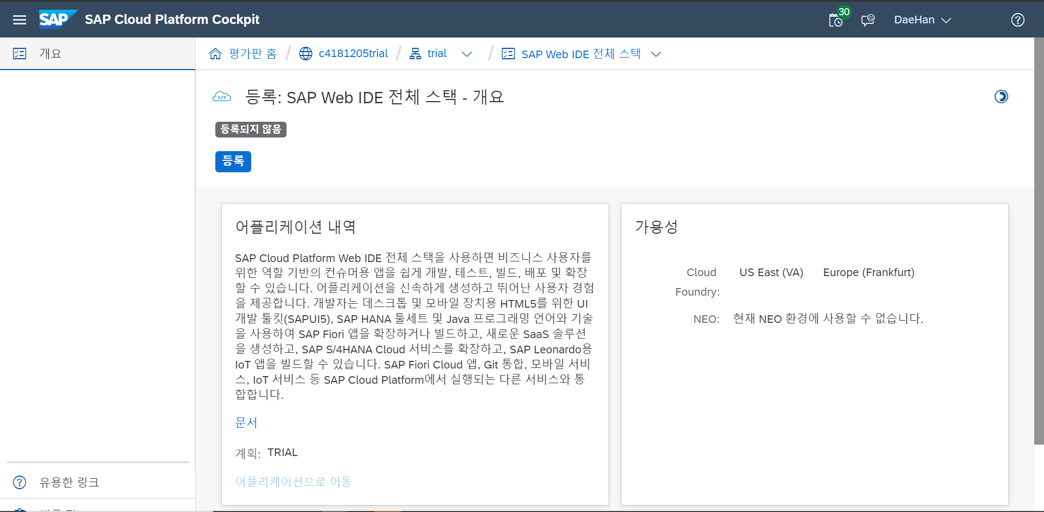Click the 가용성 heading
Viewport: 1044px width, 512px height.
coord(656,227)
